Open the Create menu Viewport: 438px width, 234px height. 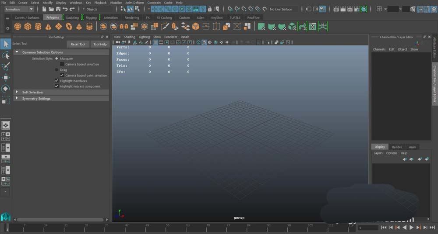23,3
